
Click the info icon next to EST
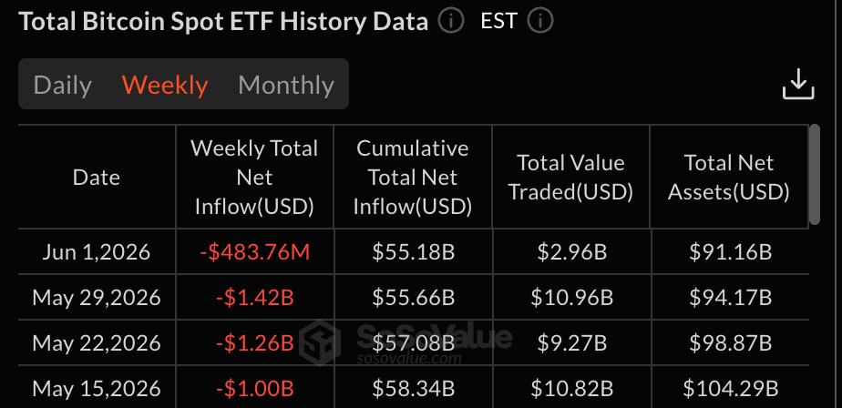click(x=539, y=22)
